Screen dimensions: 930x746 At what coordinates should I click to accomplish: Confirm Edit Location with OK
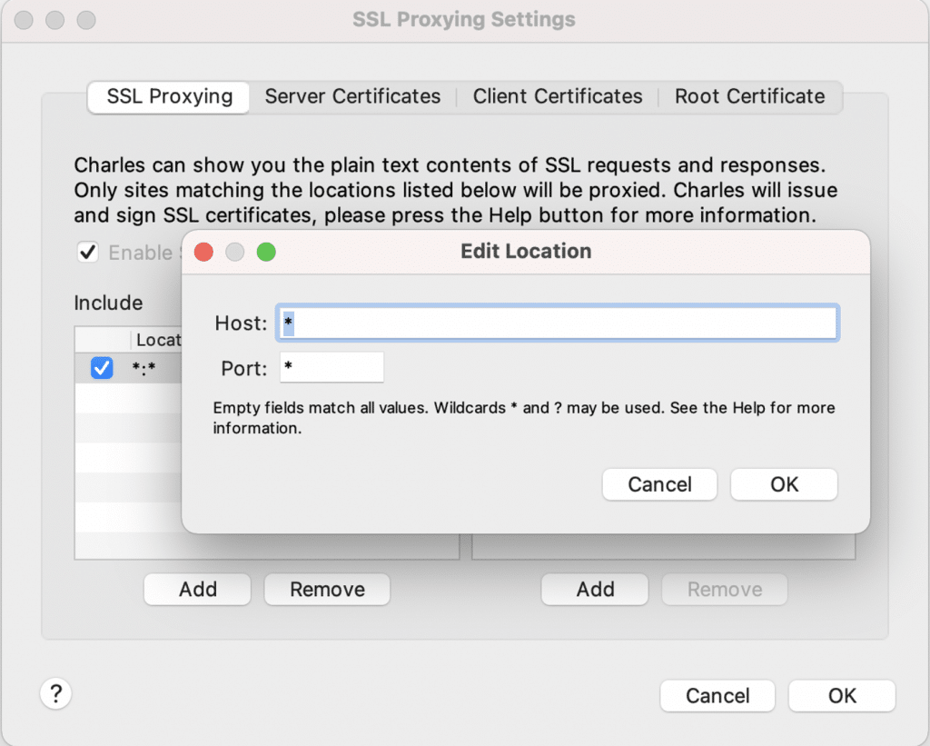point(784,484)
